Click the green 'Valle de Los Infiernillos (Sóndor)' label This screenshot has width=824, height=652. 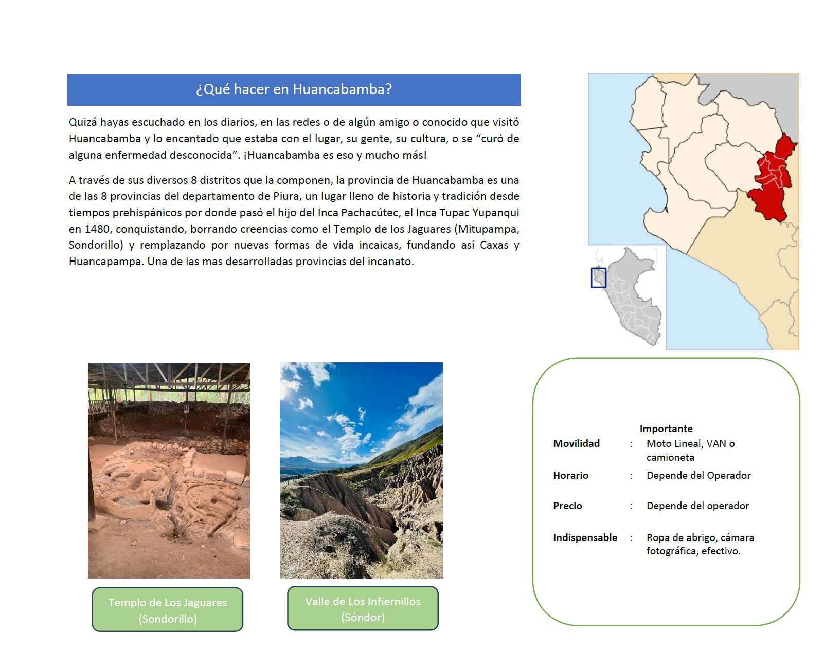[x=363, y=609]
